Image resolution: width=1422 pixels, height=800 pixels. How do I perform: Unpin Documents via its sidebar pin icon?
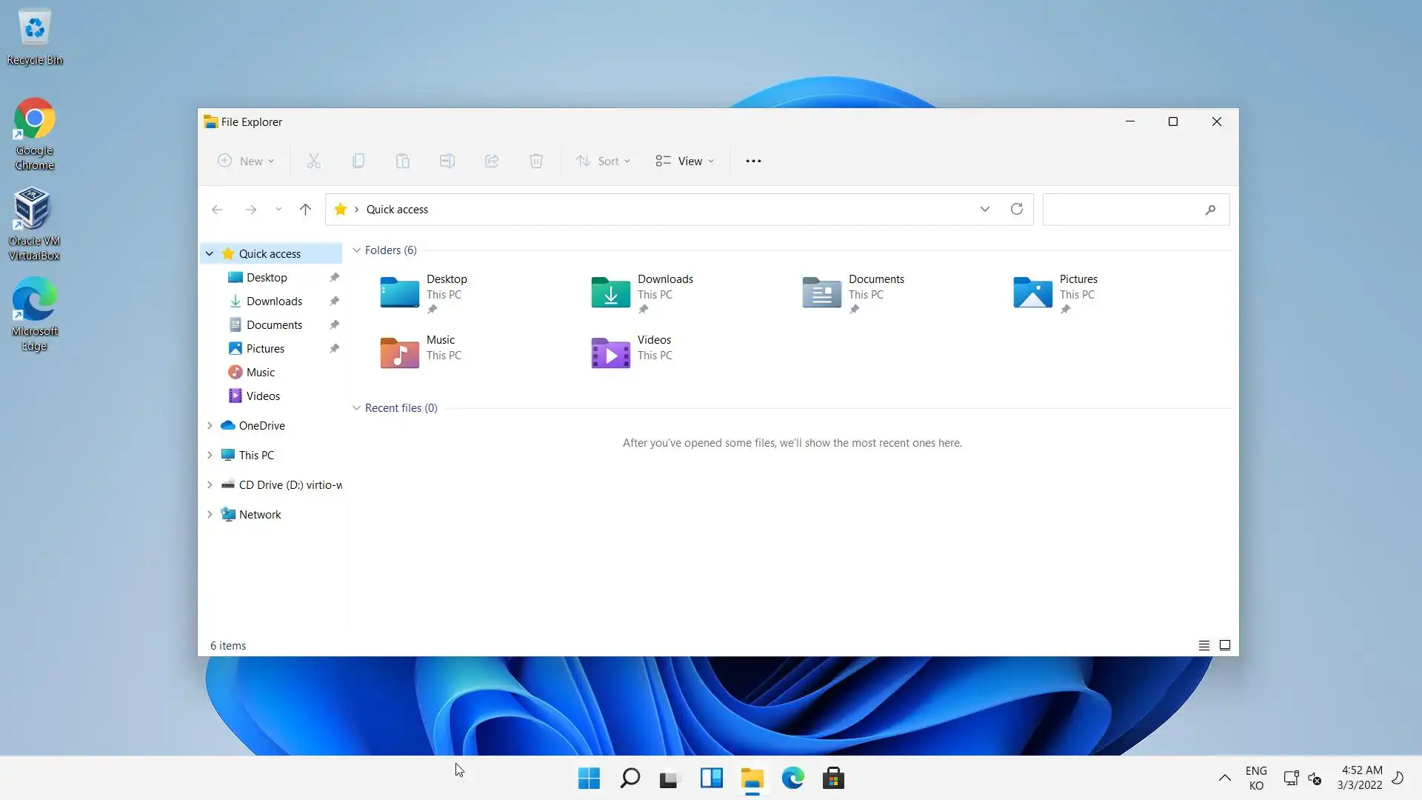pos(334,324)
